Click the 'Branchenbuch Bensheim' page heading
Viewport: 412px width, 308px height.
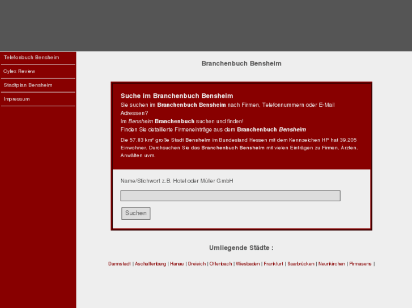click(x=241, y=64)
